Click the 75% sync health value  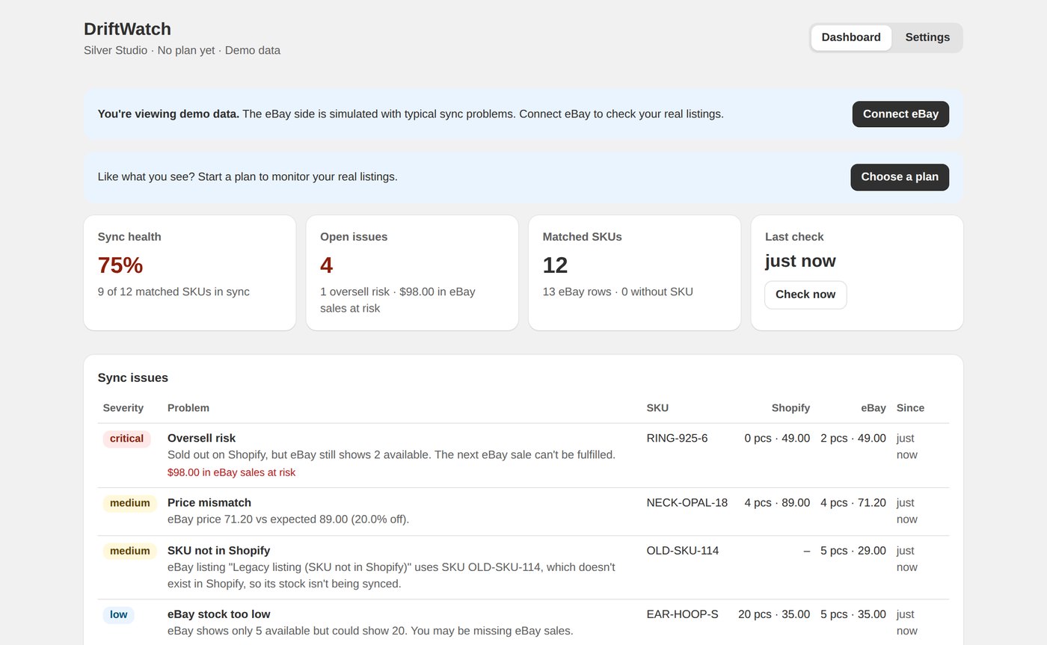pyautogui.click(x=120, y=265)
